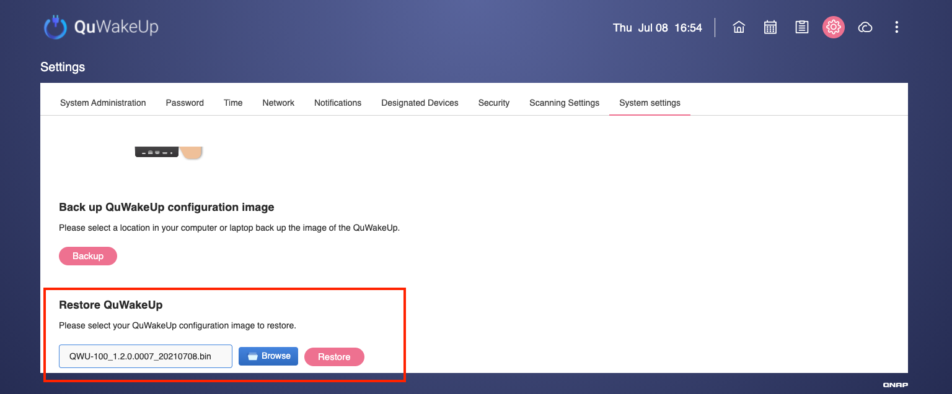Select the Time tab

pos(233,103)
